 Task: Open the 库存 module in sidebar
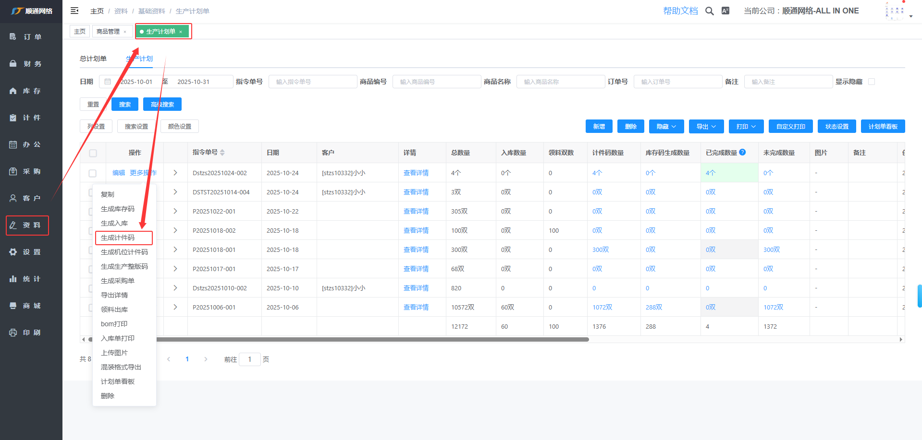point(32,91)
